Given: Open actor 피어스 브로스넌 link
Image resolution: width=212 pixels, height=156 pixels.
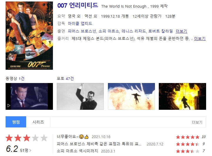Looking at the screenshot, I should tap(82, 31).
